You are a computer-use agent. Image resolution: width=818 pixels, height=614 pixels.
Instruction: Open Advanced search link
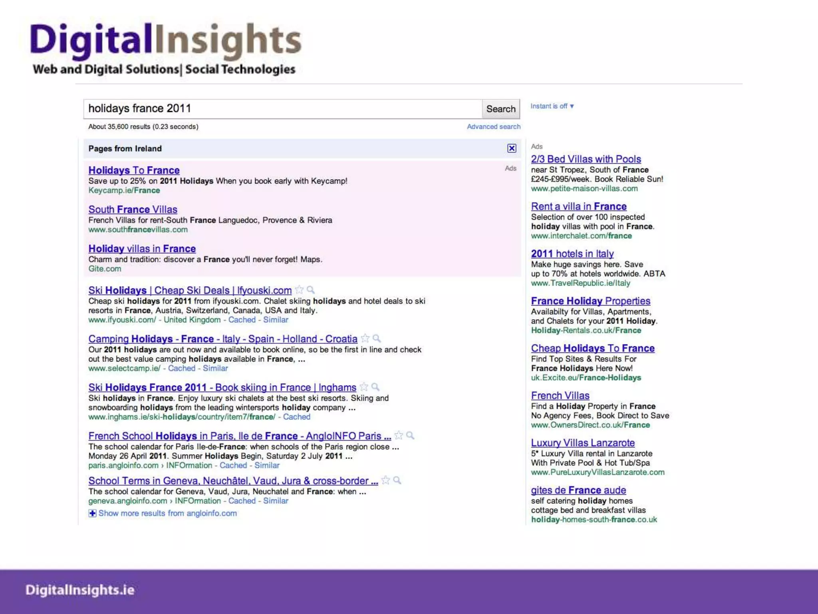coord(494,127)
